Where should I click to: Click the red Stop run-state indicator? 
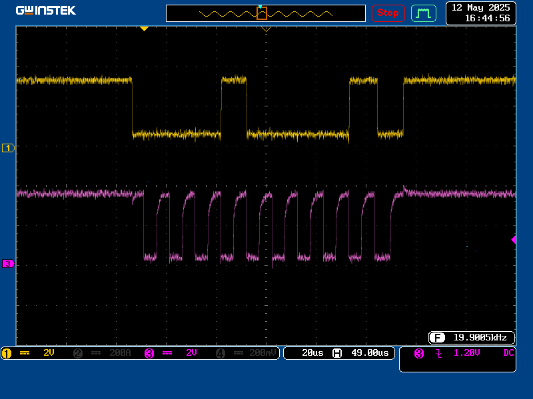tap(388, 13)
